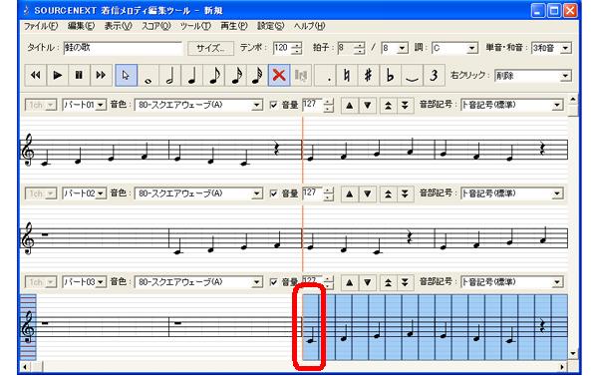
Task: Open the パート01 part dropdown
Action: pos(101,105)
